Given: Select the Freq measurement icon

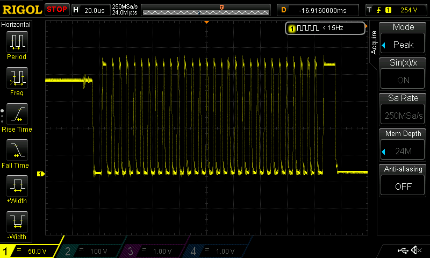Looking at the screenshot, I should pos(17,78).
